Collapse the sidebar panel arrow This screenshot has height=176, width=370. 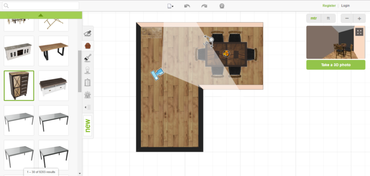88,108
